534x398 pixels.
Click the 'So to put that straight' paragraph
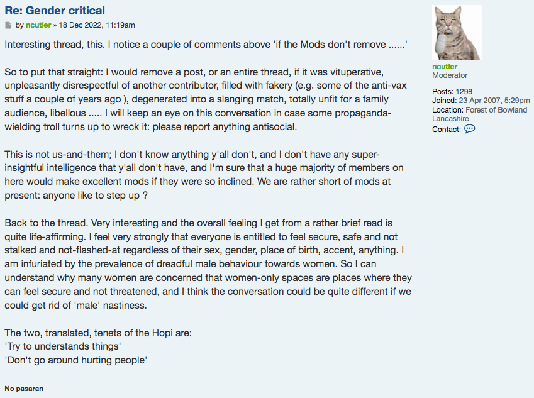point(206,99)
